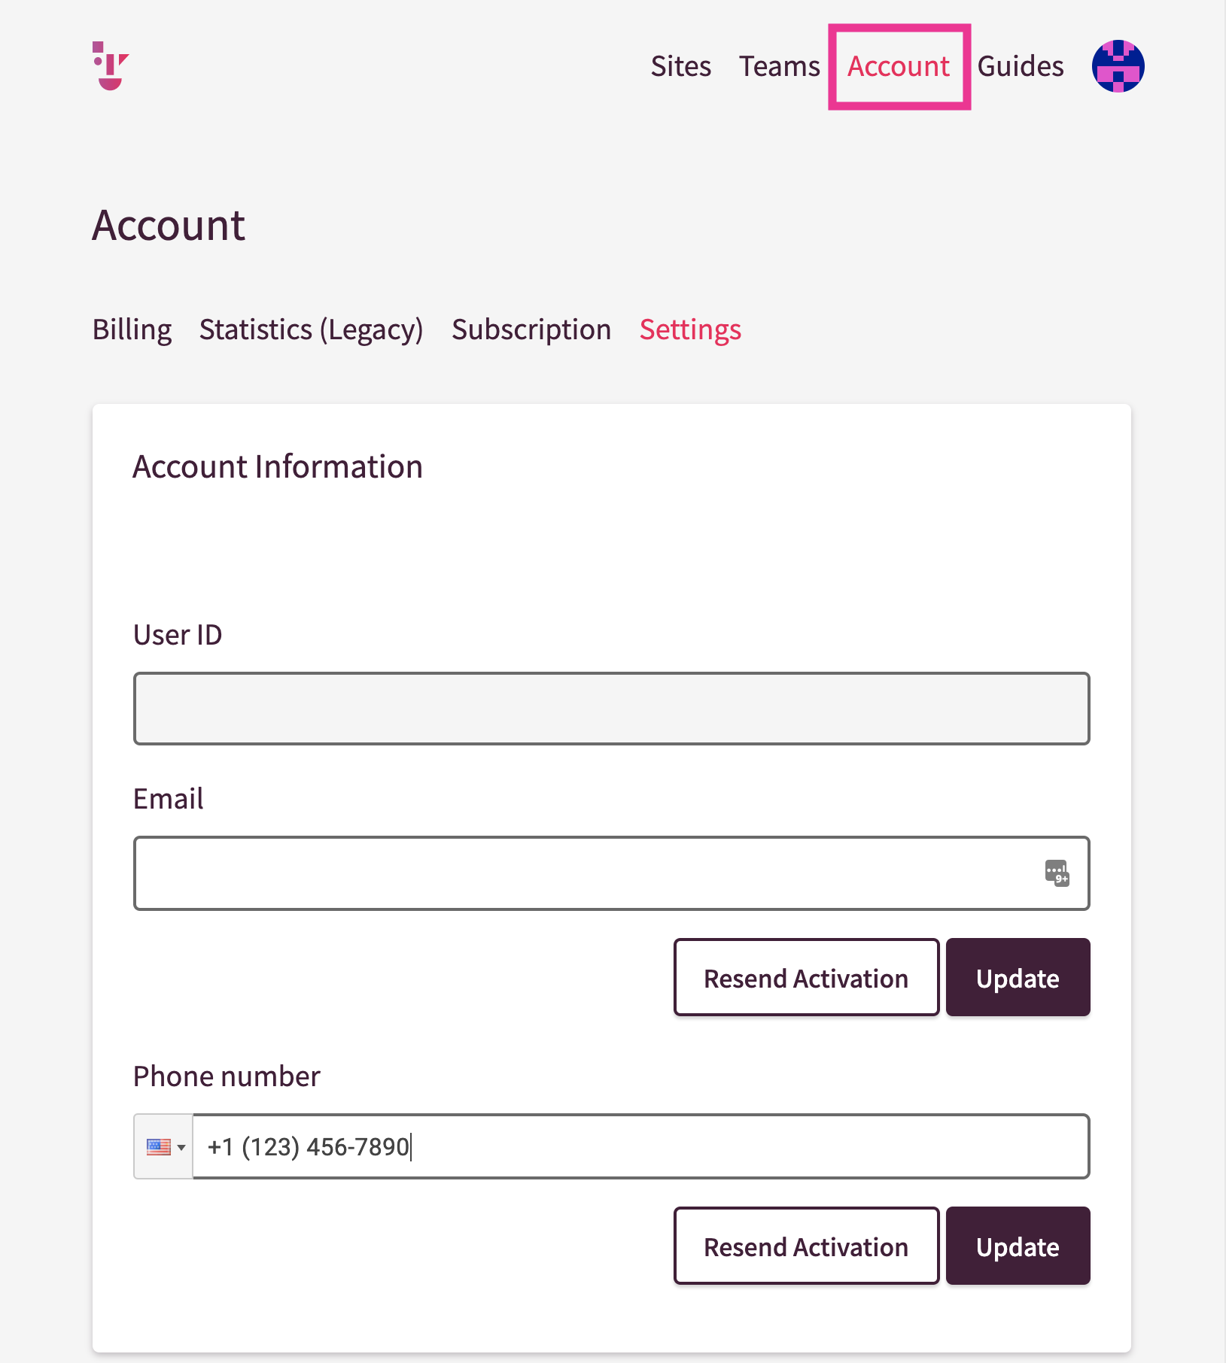Click Resend Activation under Email
This screenshot has height=1363, width=1226.
click(x=806, y=977)
